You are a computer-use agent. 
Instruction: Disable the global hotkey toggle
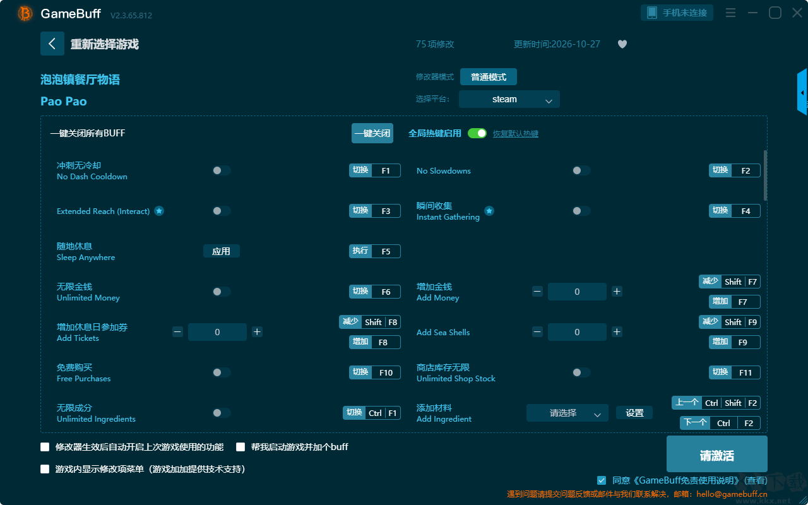click(477, 133)
